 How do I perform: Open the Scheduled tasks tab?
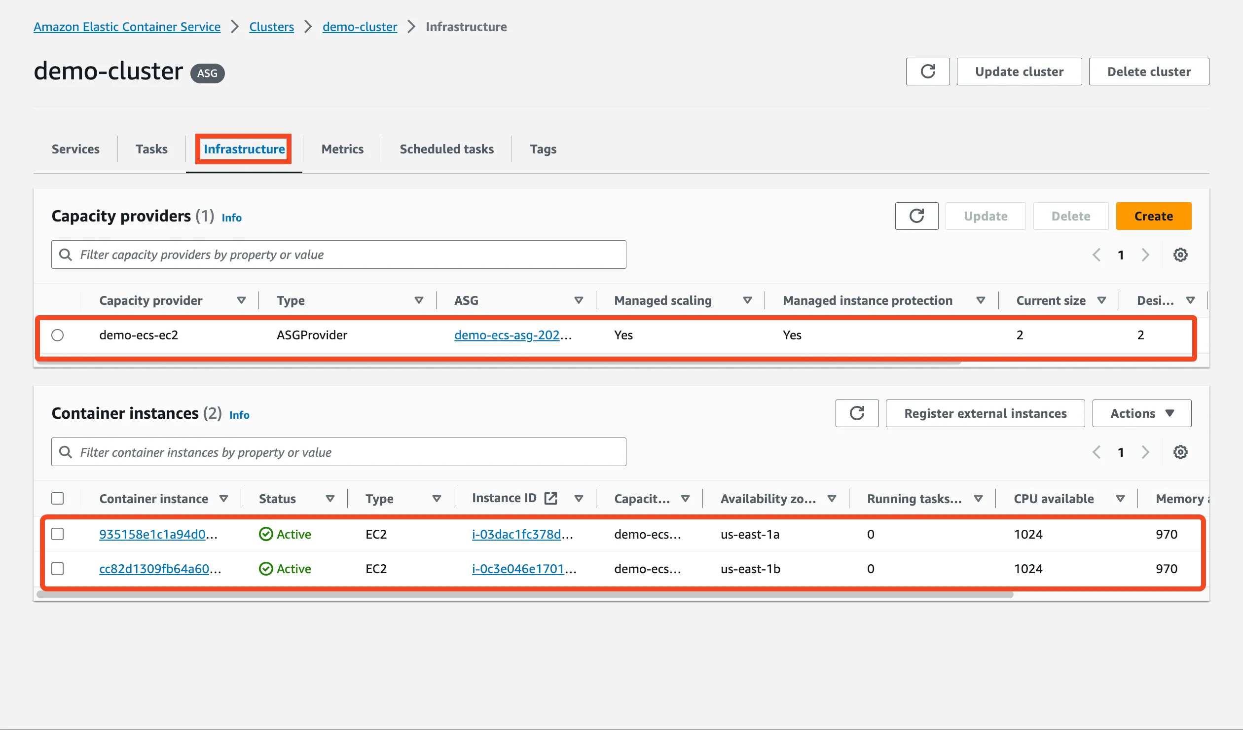point(446,149)
